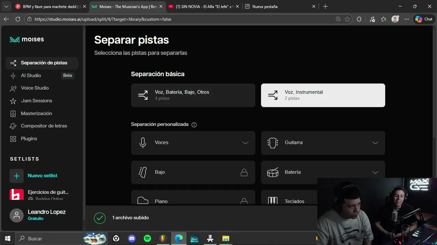This screenshot has height=245, width=437.
Task: Open Compositor de letras
Action: point(44,126)
